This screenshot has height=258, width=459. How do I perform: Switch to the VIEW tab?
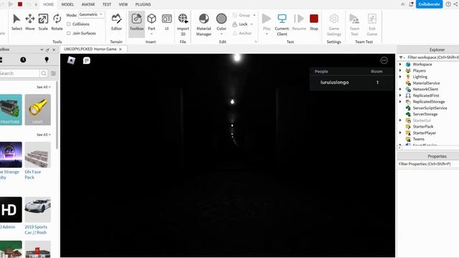[123, 4]
